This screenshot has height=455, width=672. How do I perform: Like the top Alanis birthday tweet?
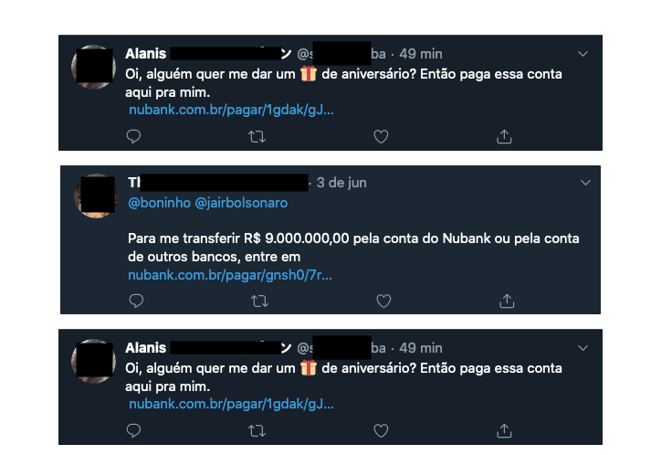[x=381, y=137]
